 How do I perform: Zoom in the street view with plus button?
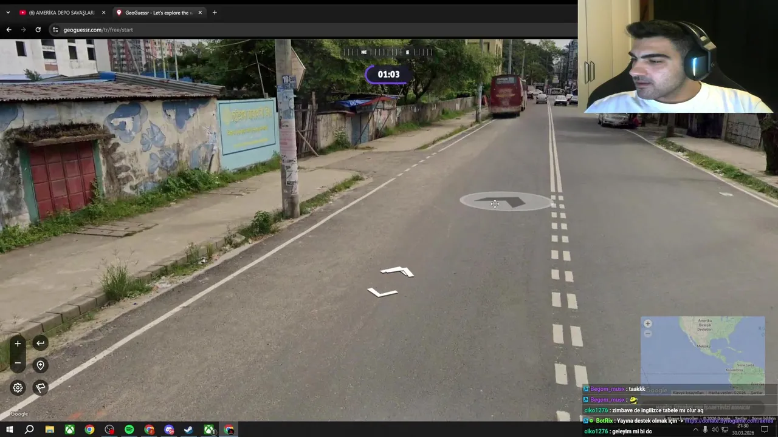[x=18, y=344]
